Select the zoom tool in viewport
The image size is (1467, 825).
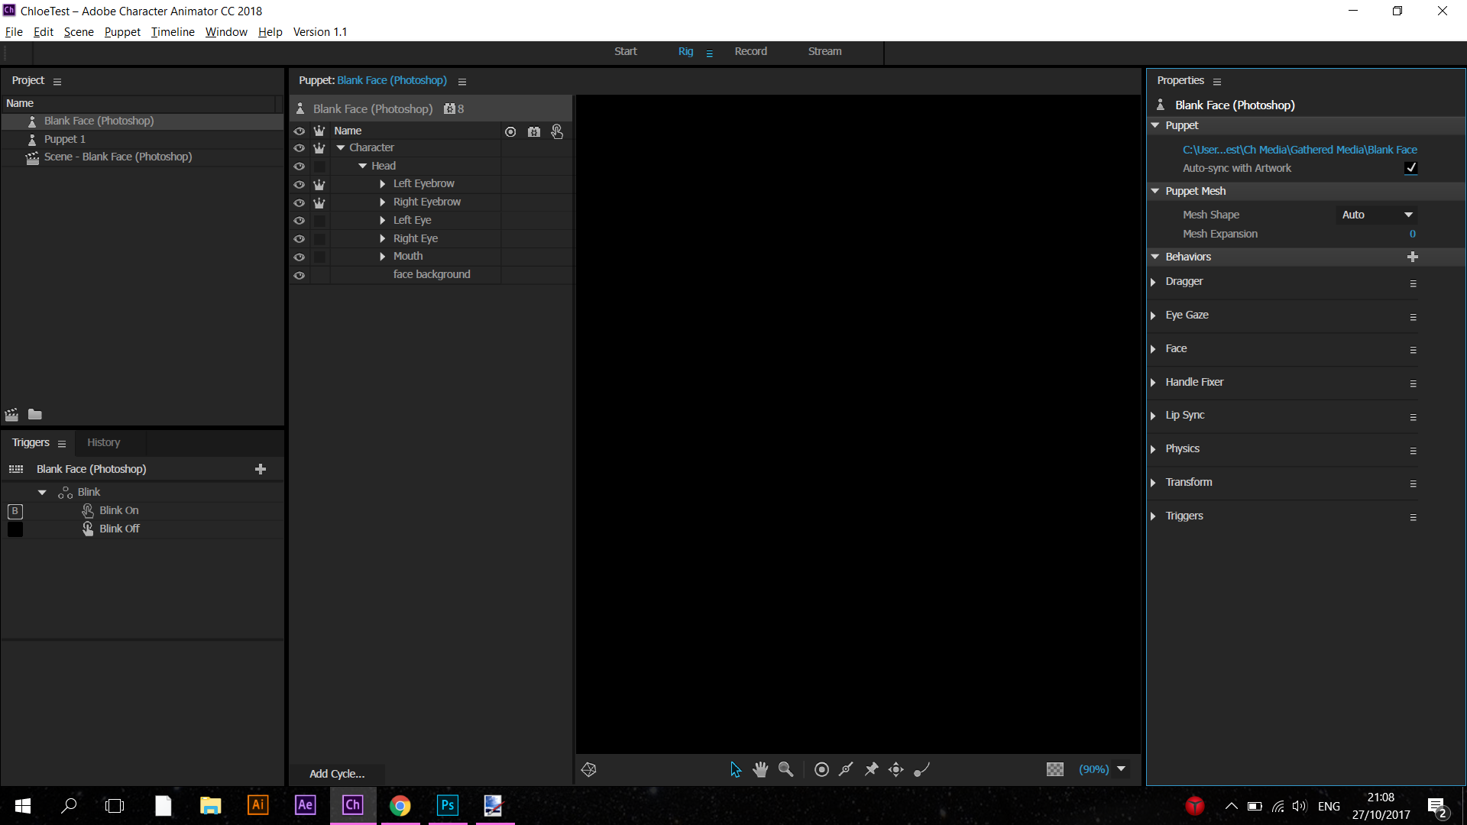click(785, 769)
